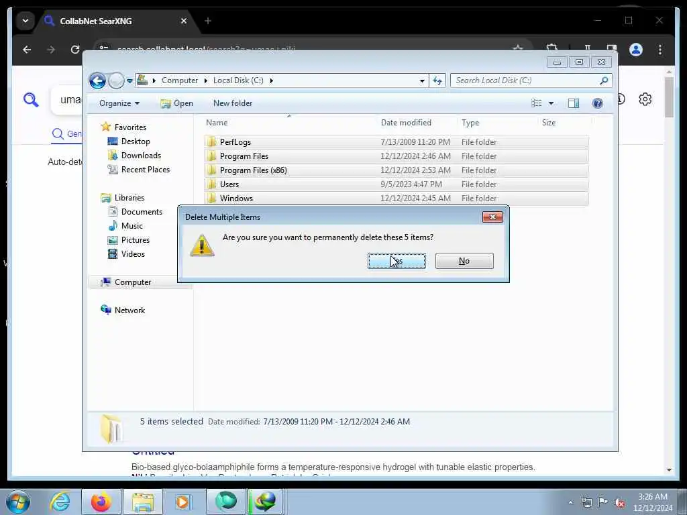
Task: Open Firefox from the taskbar
Action: click(101, 502)
